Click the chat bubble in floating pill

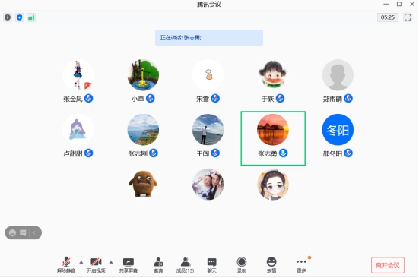click(23, 233)
